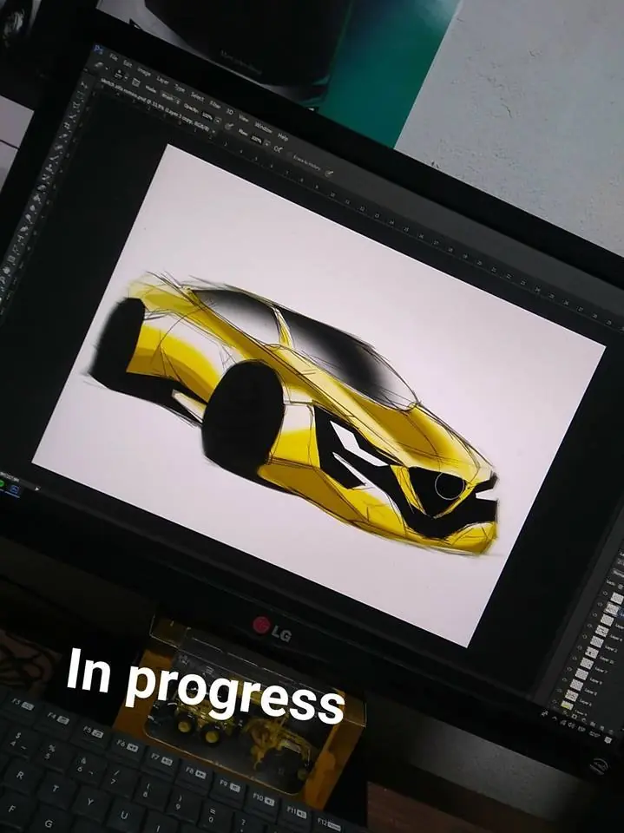This screenshot has width=624, height=833.
Task: Open the Window menu
Action: pos(264,128)
